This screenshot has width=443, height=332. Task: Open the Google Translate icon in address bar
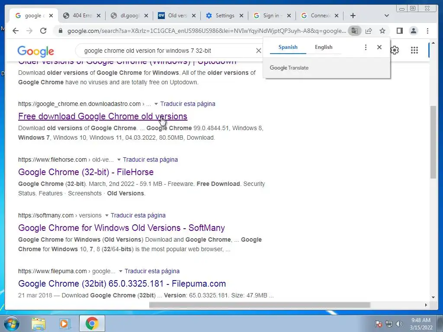tap(355, 31)
